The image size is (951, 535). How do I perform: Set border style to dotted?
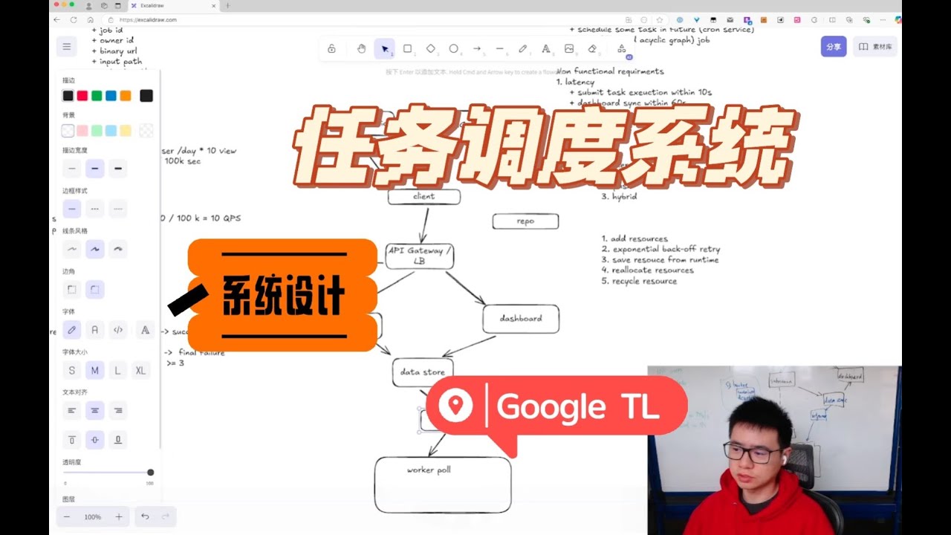click(117, 209)
